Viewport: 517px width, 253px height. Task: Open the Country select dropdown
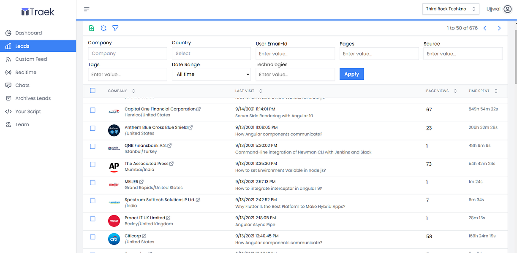tap(211, 54)
